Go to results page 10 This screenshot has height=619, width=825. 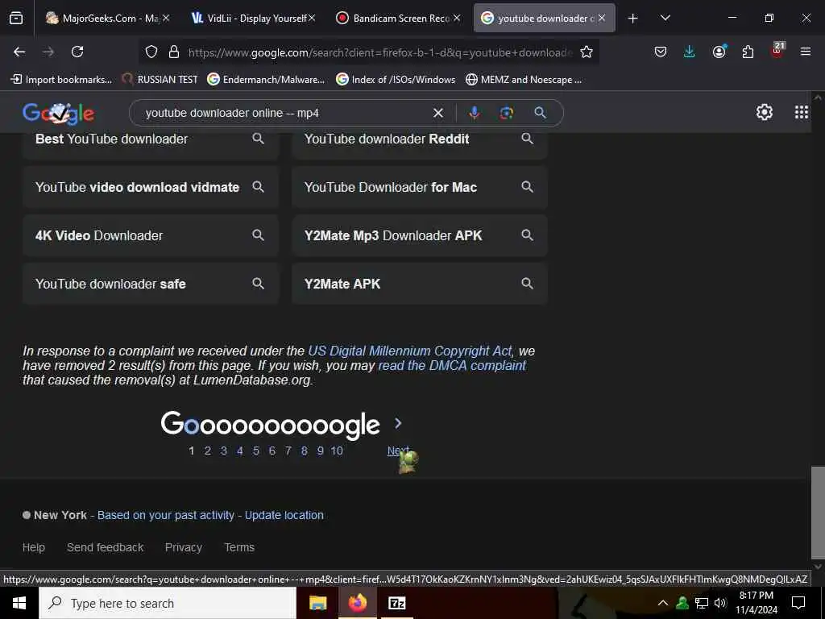(x=337, y=451)
